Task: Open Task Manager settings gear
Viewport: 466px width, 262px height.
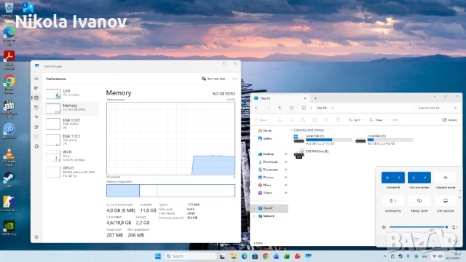Action: (x=36, y=237)
